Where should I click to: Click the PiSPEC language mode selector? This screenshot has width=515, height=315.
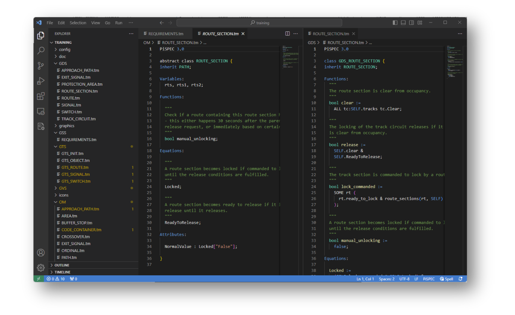pos(429,279)
